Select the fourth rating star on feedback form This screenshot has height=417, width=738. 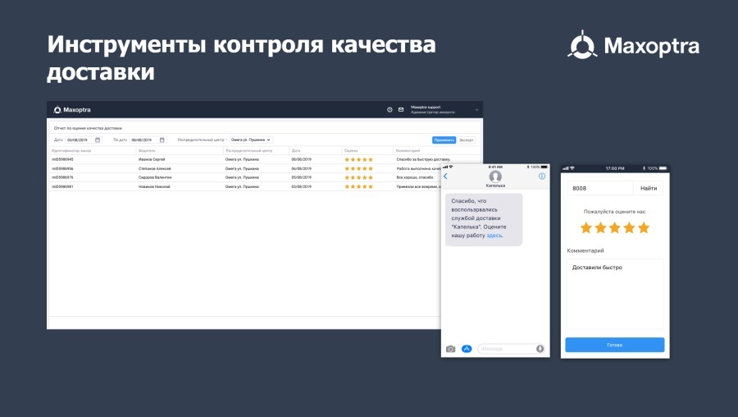point(629,228)
